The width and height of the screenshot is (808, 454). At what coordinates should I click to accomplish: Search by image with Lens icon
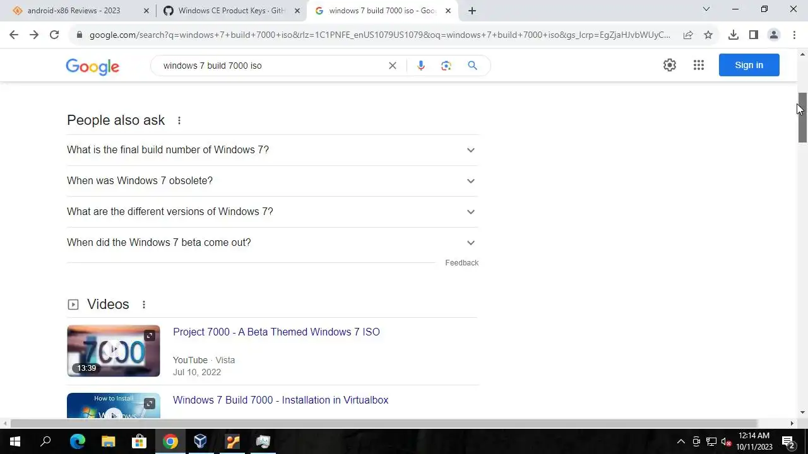pyautogui.click(x=446, y=66)
